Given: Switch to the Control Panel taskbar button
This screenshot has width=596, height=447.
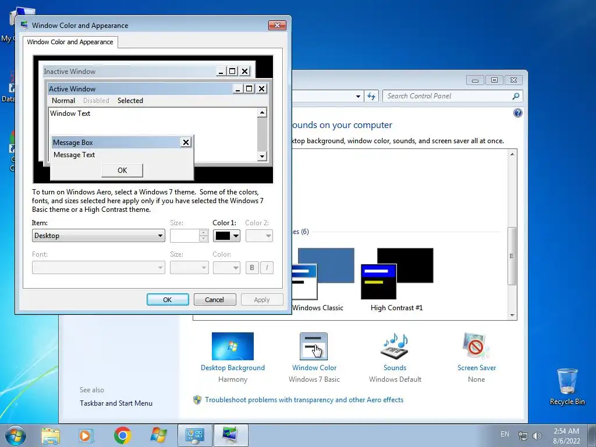Looking at the screenshot, I should (194, 435).
